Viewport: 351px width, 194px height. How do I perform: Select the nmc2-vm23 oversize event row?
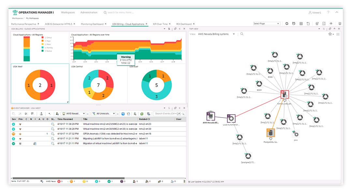pyautogui.click(x=98, y=124)
